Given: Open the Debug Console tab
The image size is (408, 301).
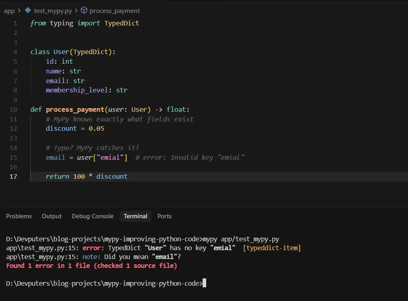Looking at the screenshot, I should tap(93, 216).
